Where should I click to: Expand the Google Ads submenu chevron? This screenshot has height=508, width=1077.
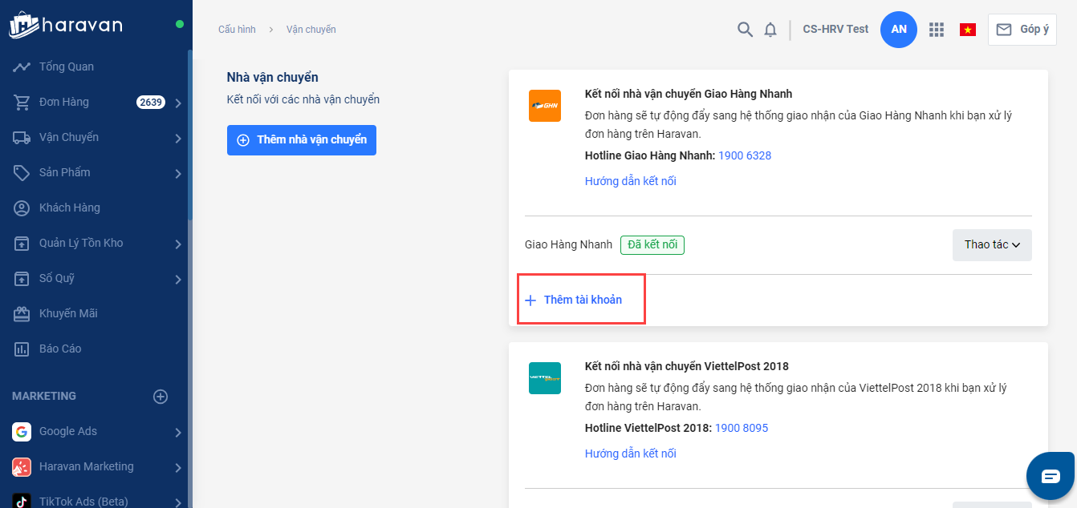click(x=178, y=433)
